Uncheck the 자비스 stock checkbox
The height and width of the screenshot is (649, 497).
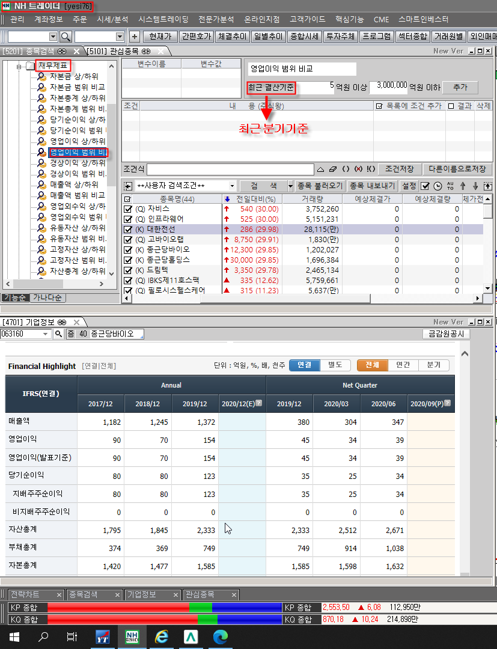pyautogui.click(x=127, y=209)
